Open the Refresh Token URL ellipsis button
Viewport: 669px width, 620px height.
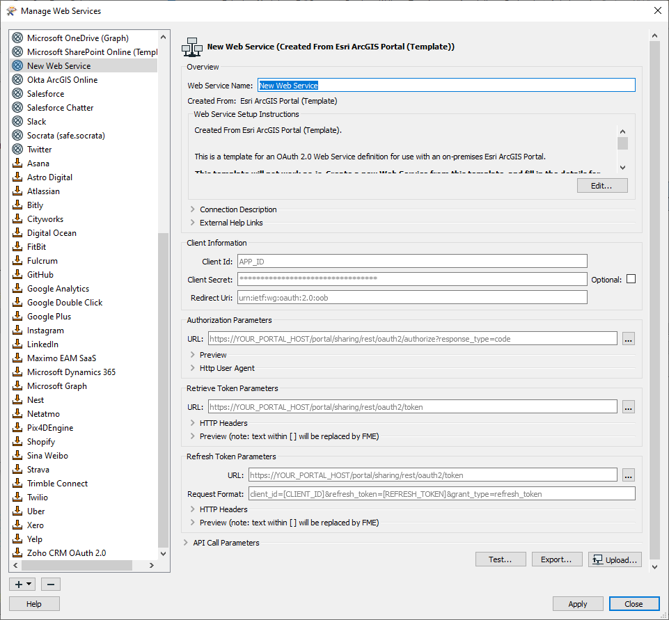pos(628,475)
